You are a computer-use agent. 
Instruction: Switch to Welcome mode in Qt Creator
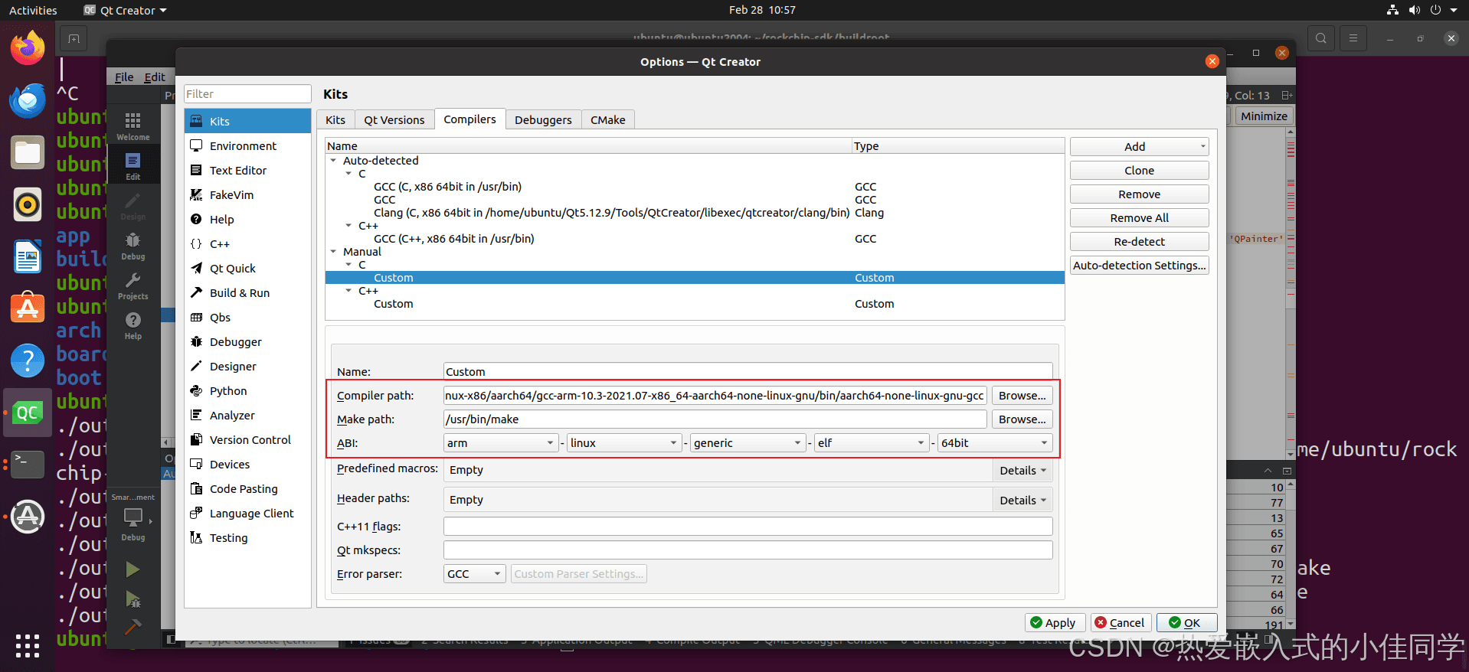point(133,126)
